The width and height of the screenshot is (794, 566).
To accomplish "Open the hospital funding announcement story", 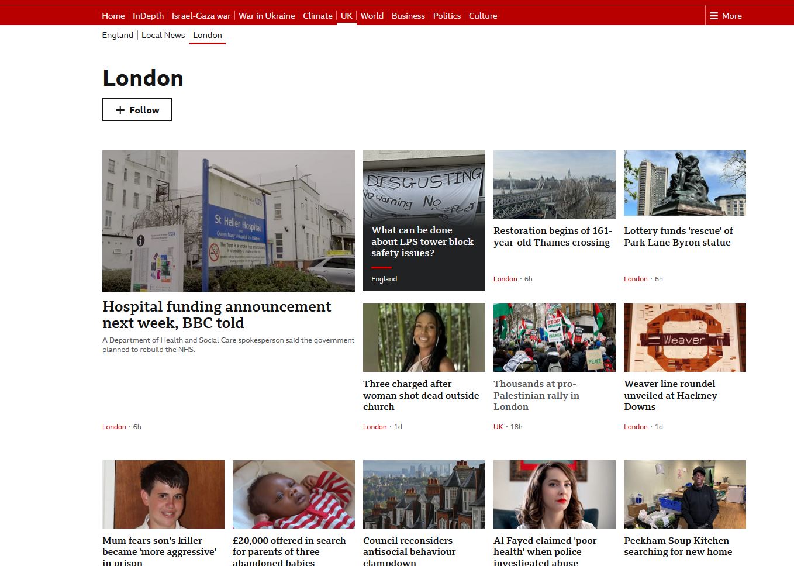I will pyautogui.click(x=216, y=314).
